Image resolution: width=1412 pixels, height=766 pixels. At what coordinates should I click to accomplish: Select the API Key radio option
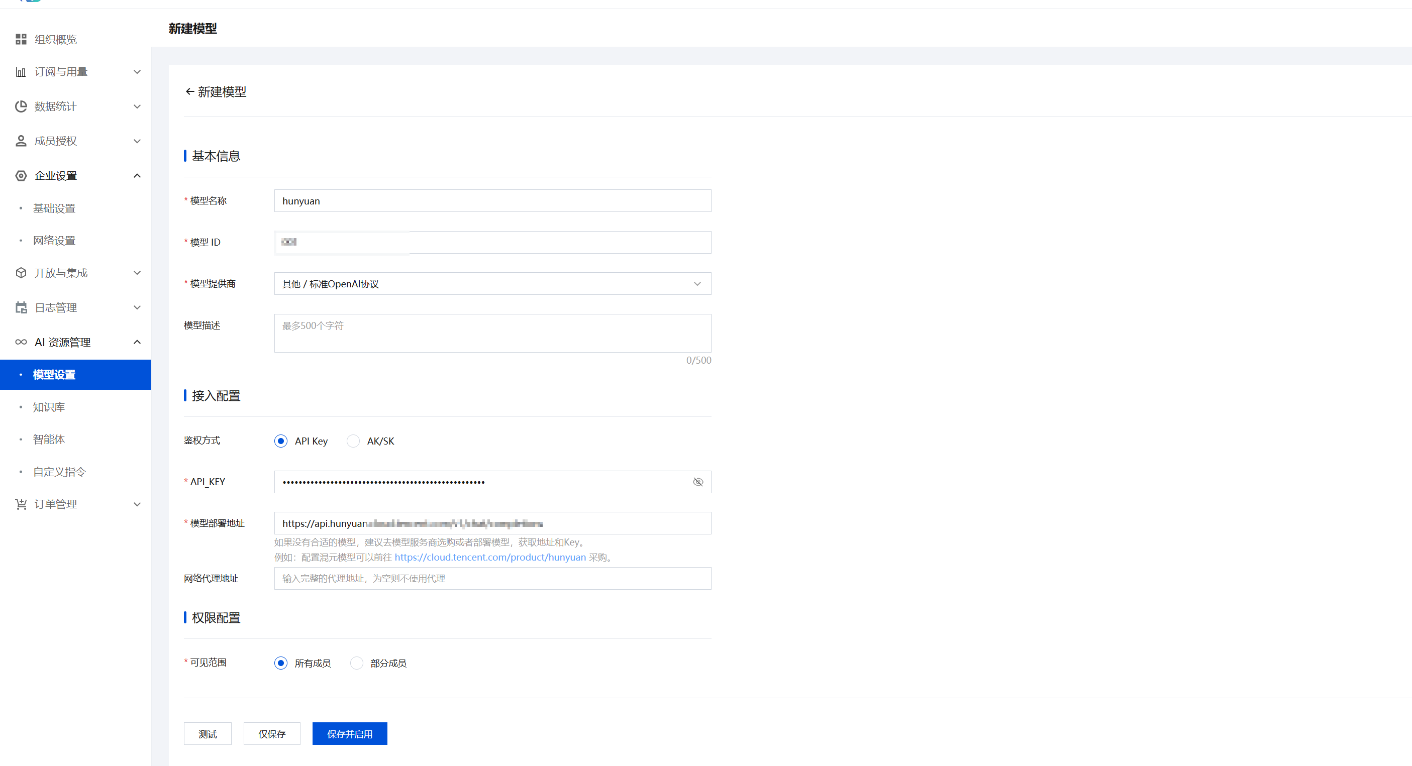pyautogui.click(x=281, y=441)
